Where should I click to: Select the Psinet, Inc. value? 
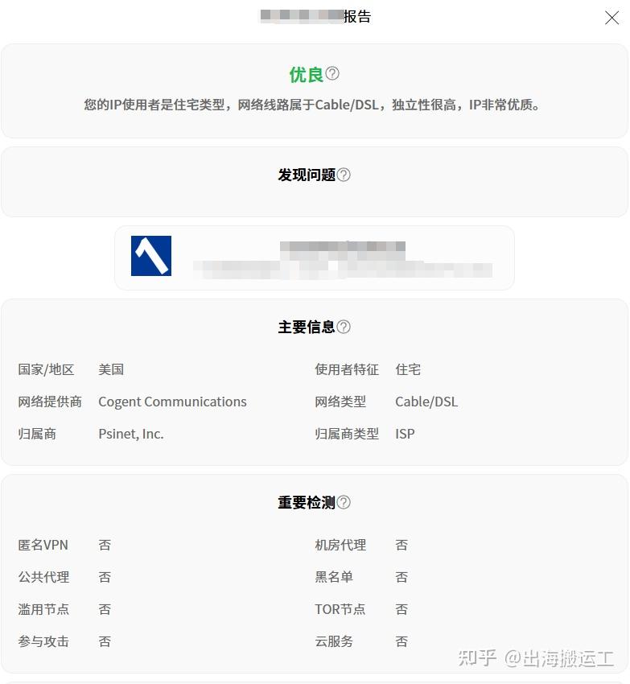pyautogui.click(x=131, y=434)
